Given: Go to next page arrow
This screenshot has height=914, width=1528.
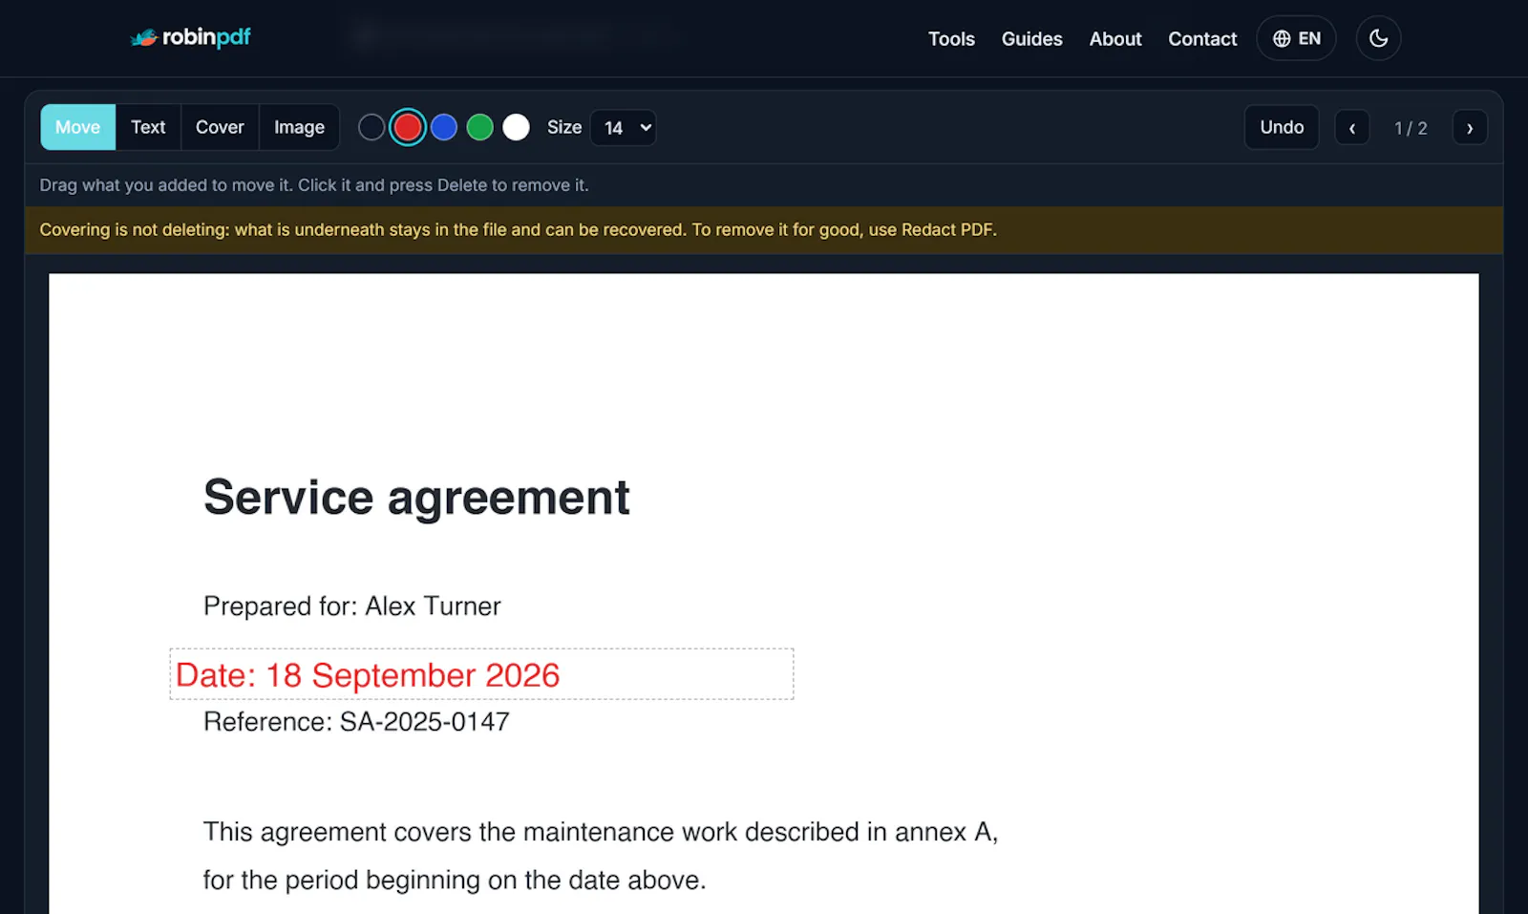Looking at the screenshot, I should [x=1470, y=128].
